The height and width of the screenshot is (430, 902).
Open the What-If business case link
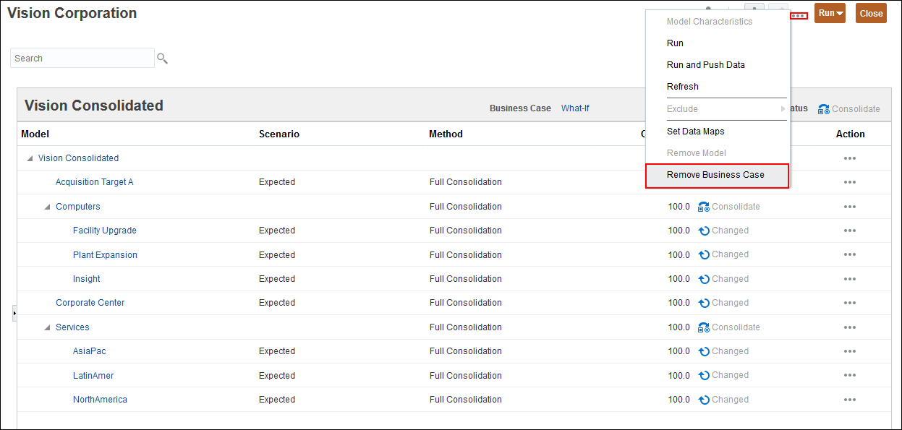pyautogui.click(x=575, y=108)
